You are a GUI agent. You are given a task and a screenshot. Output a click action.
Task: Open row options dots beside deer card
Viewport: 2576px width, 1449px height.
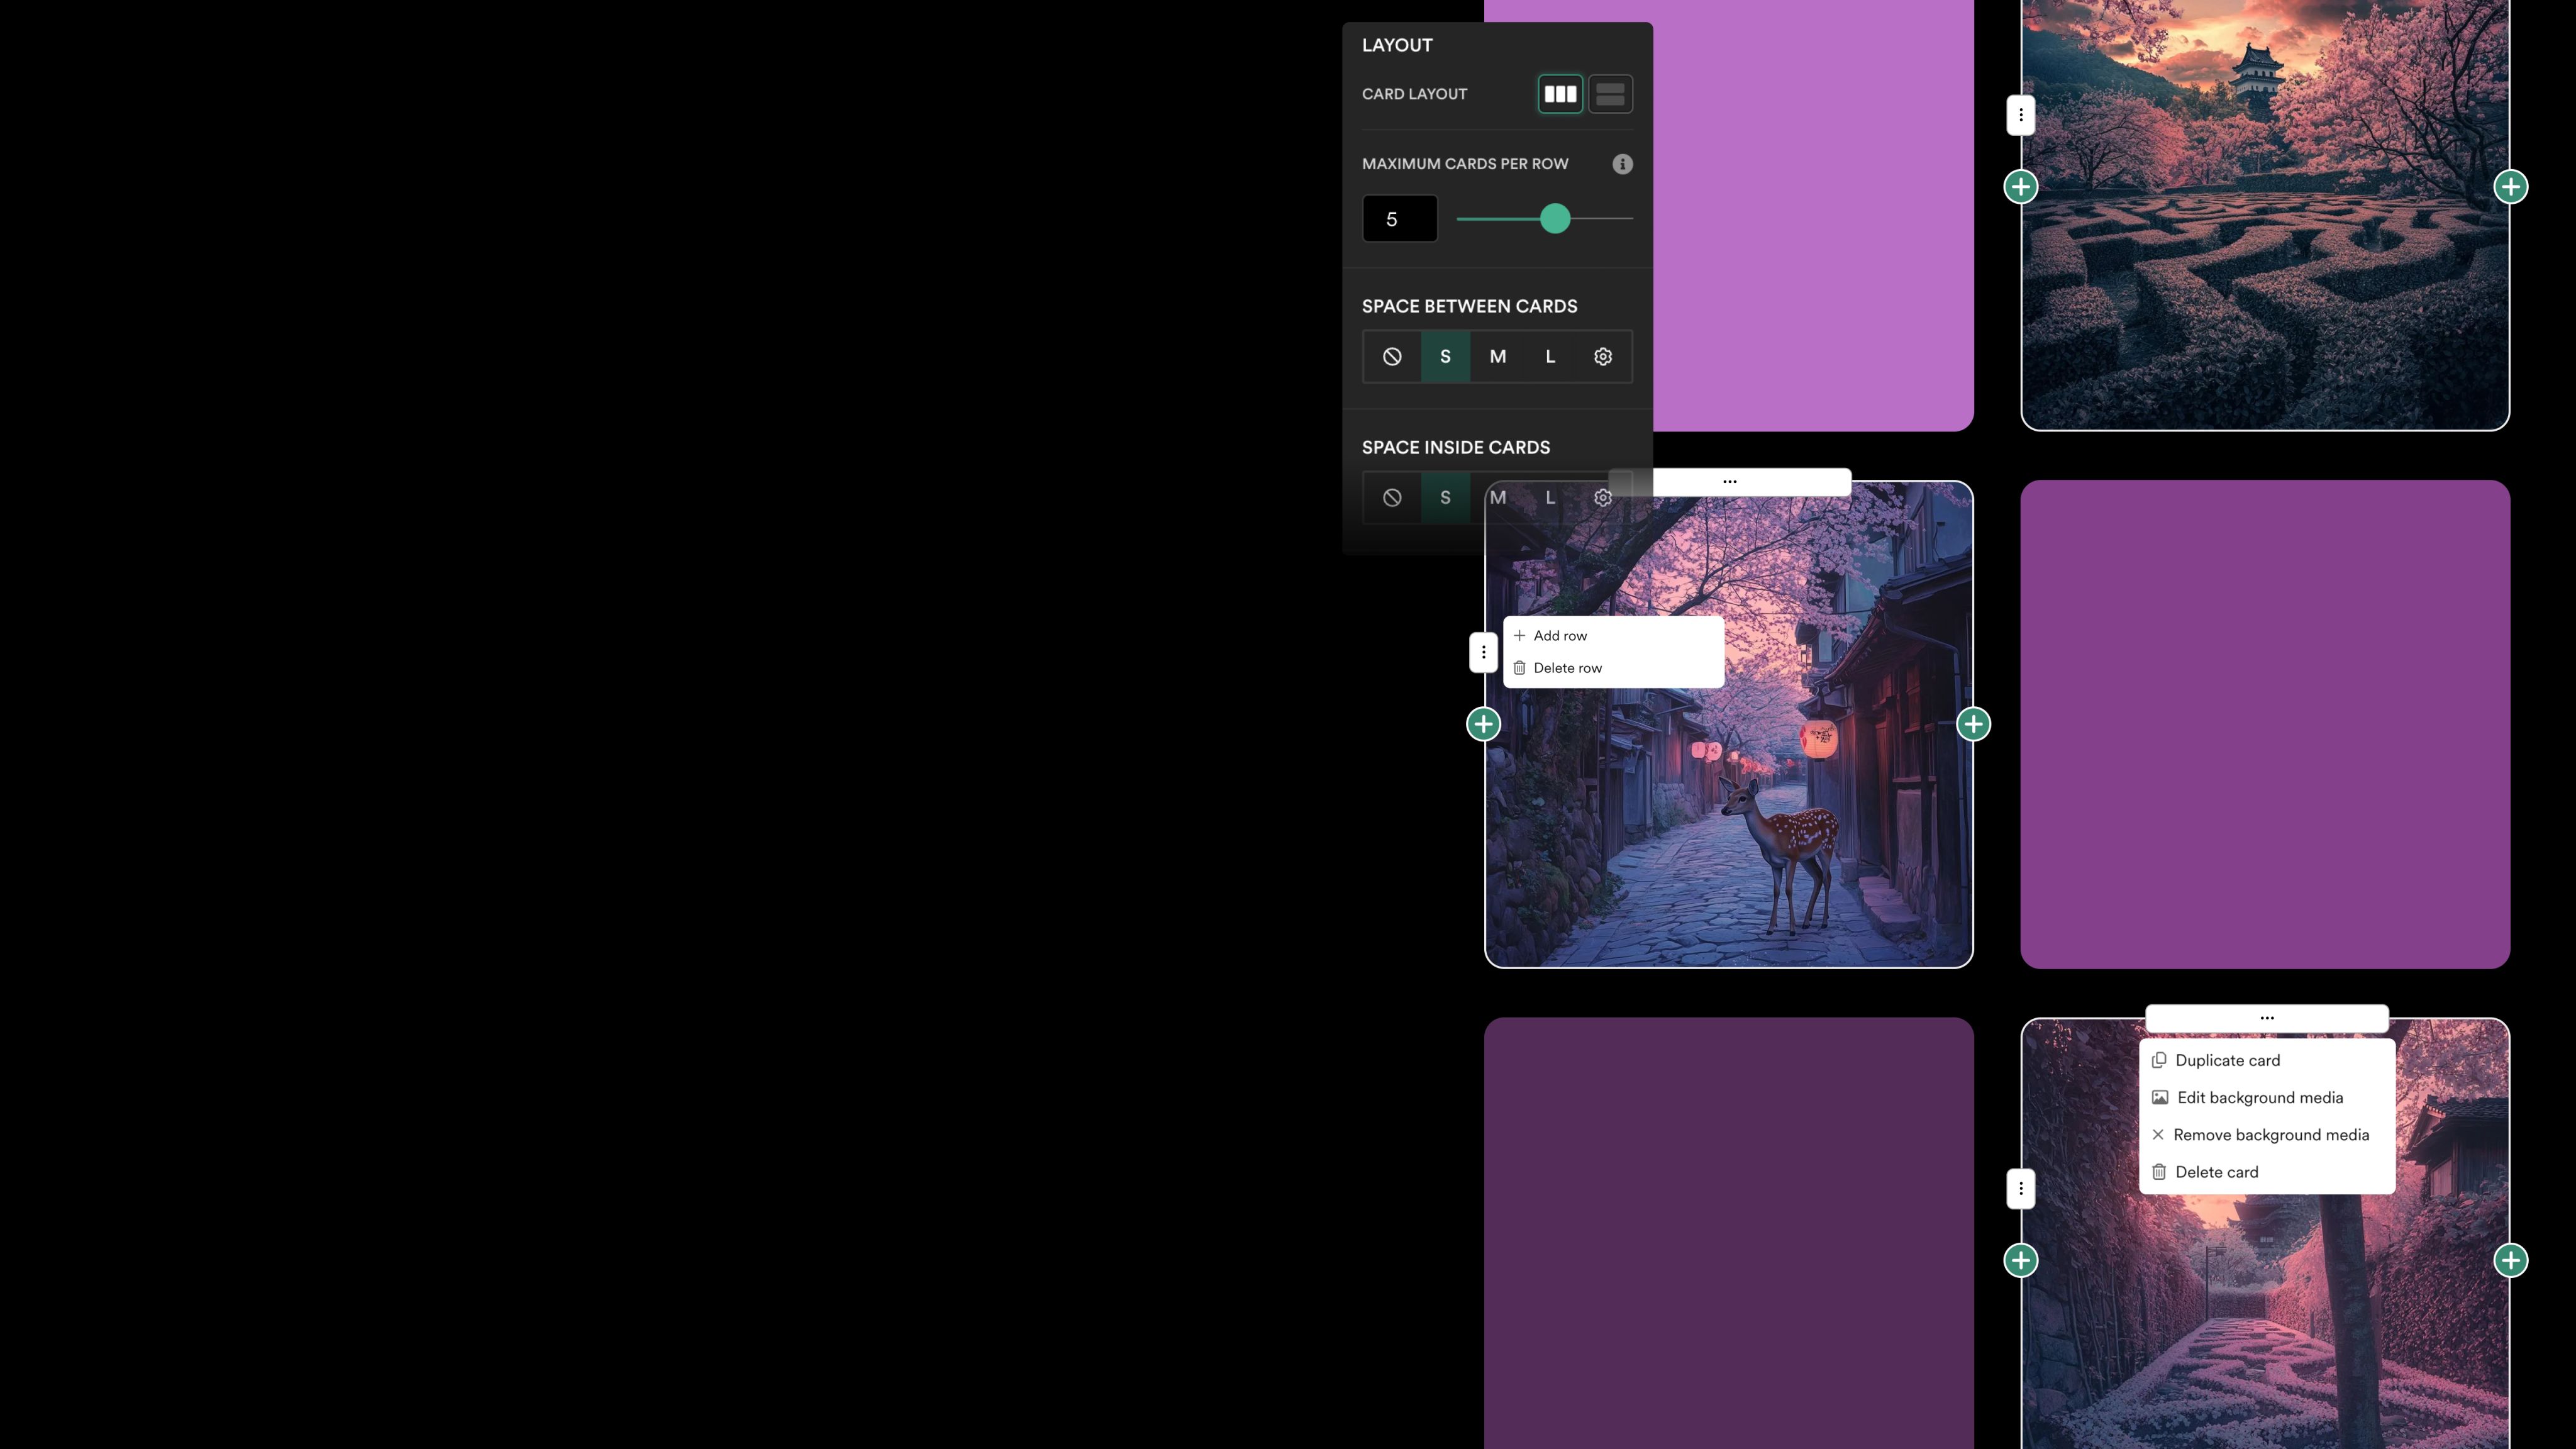(1483, 653)
